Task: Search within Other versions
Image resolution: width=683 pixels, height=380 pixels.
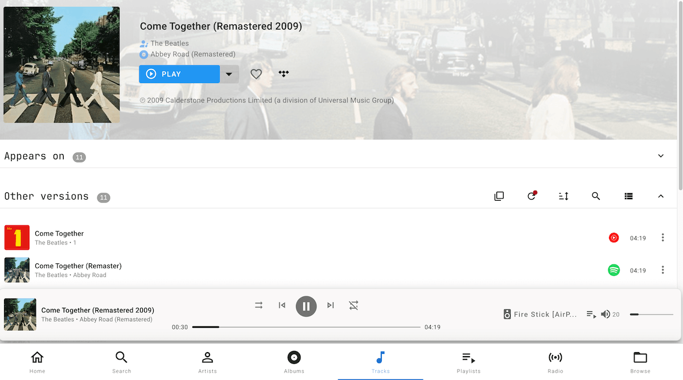Action: click(x=596, y=196)
